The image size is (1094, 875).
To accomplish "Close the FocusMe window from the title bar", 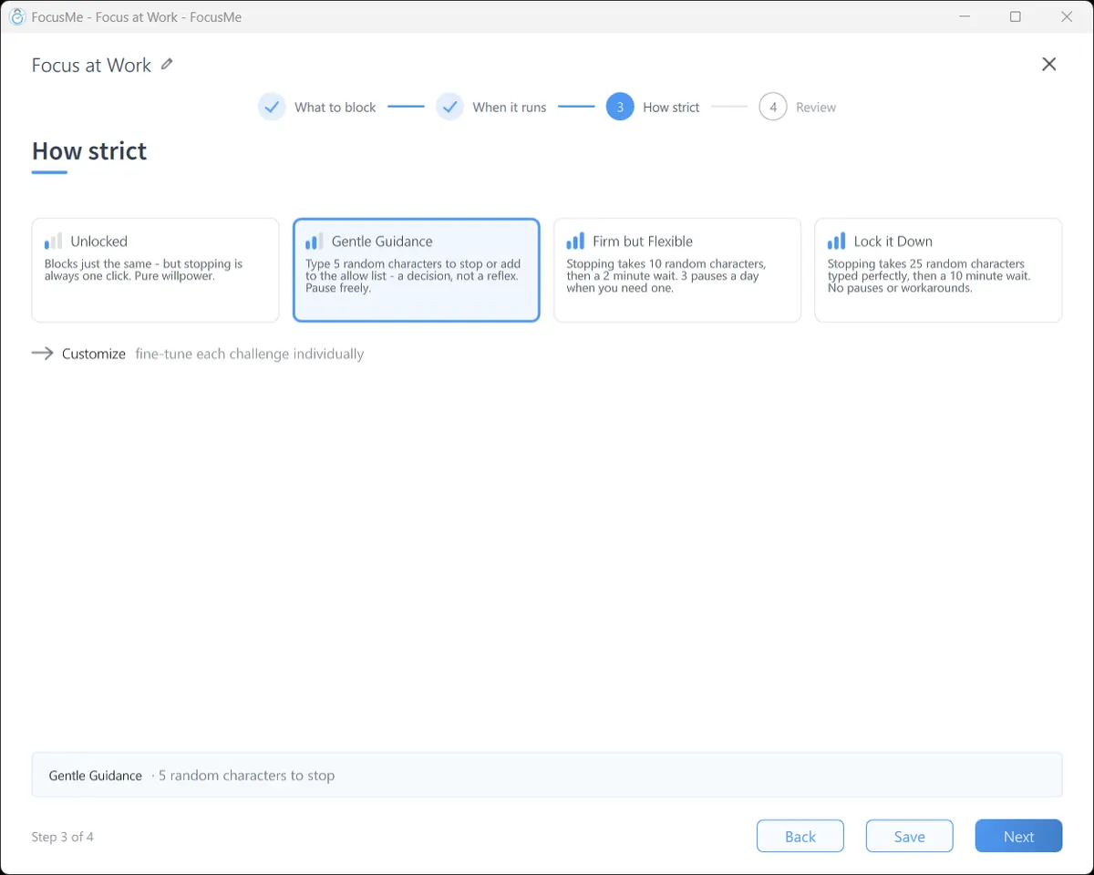I will tap(1067, 16).
